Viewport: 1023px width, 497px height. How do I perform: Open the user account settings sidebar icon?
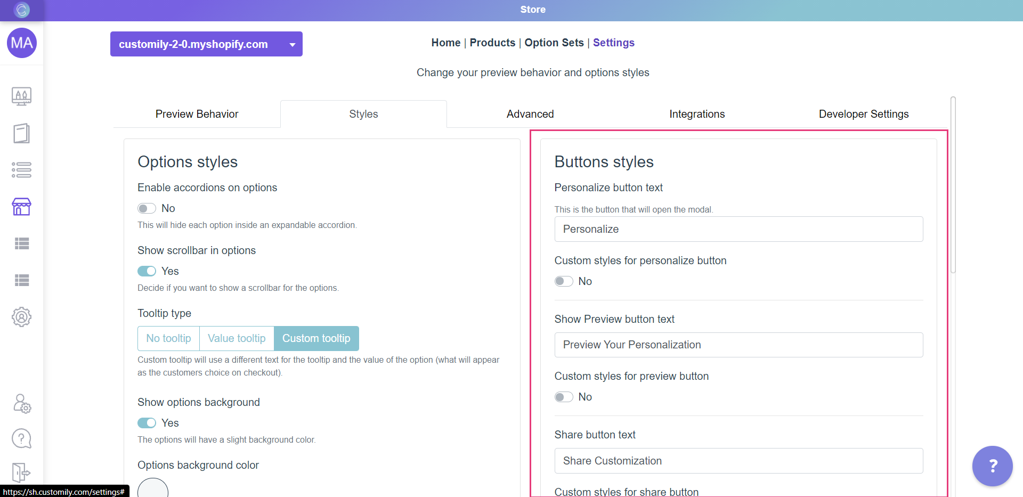[x=21, y=404]
